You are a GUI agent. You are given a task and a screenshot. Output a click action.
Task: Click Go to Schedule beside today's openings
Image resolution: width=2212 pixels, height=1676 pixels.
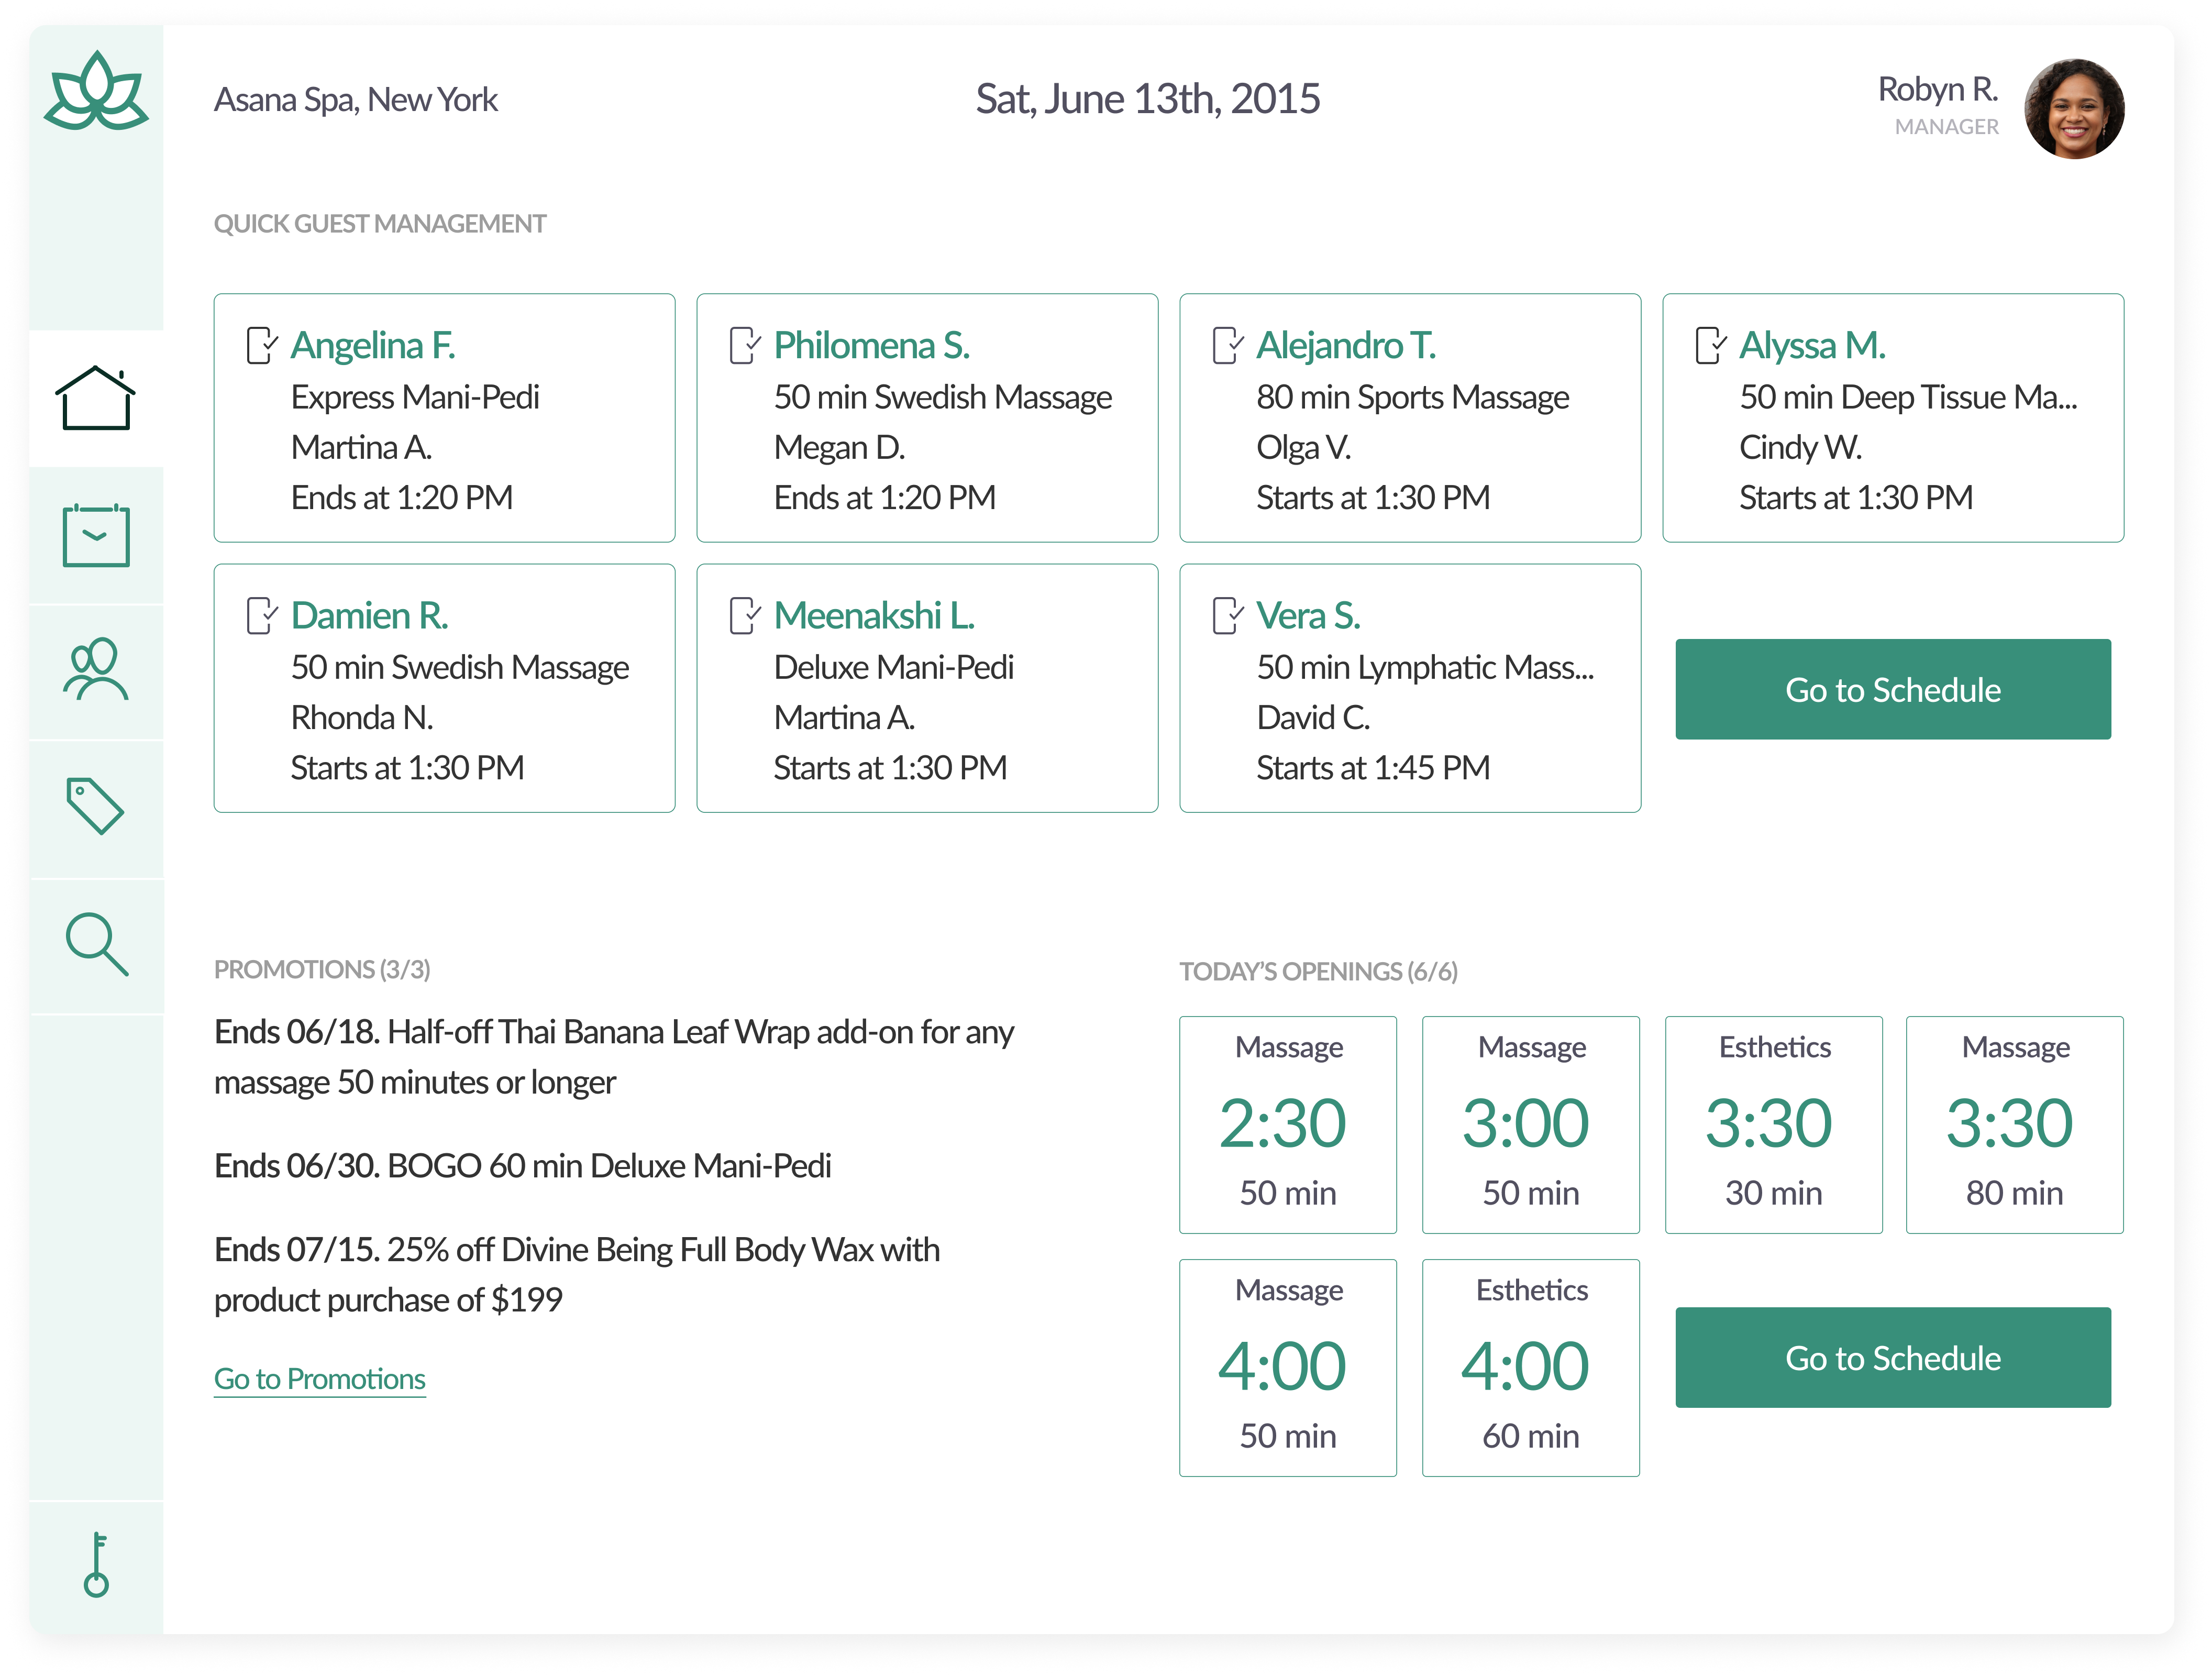[x=1892, y=1358]
